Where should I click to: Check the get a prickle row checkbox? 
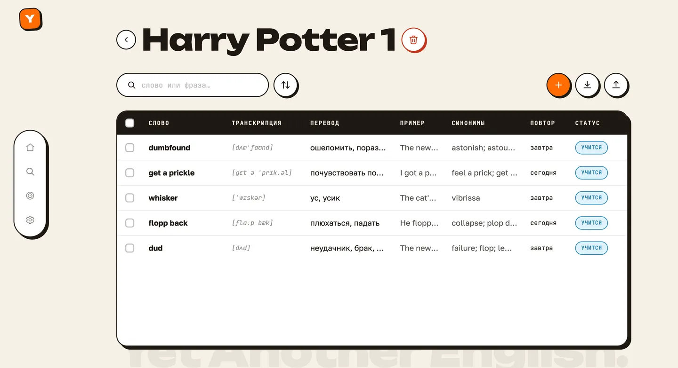(x=130, y=173)
